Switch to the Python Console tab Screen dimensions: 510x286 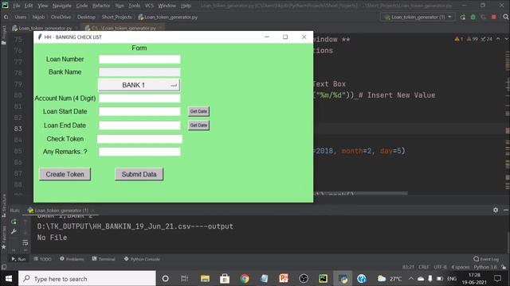click(142, 259)
